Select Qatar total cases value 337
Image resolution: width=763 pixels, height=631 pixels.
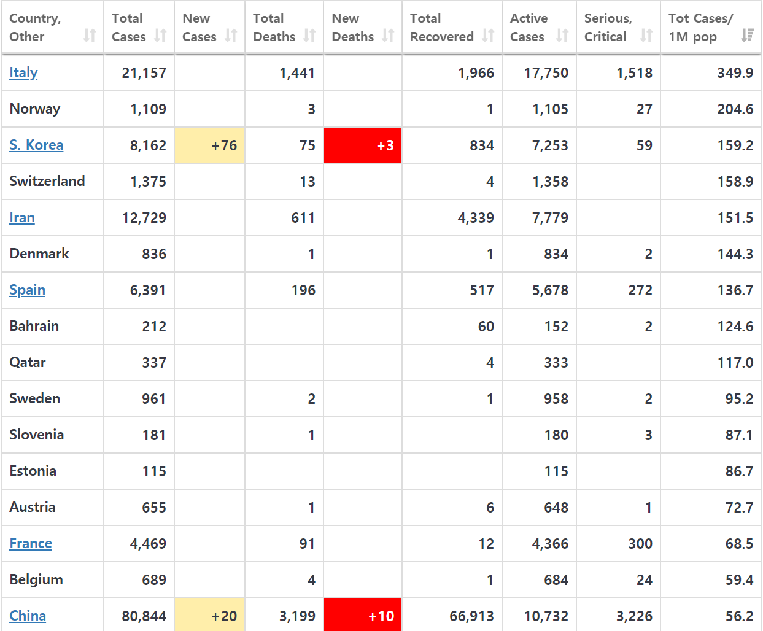[x=154, y=363]
